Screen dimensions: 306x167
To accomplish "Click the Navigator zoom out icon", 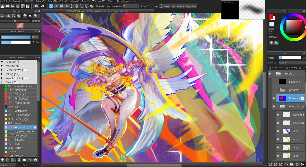I will [x=19, y=16].
